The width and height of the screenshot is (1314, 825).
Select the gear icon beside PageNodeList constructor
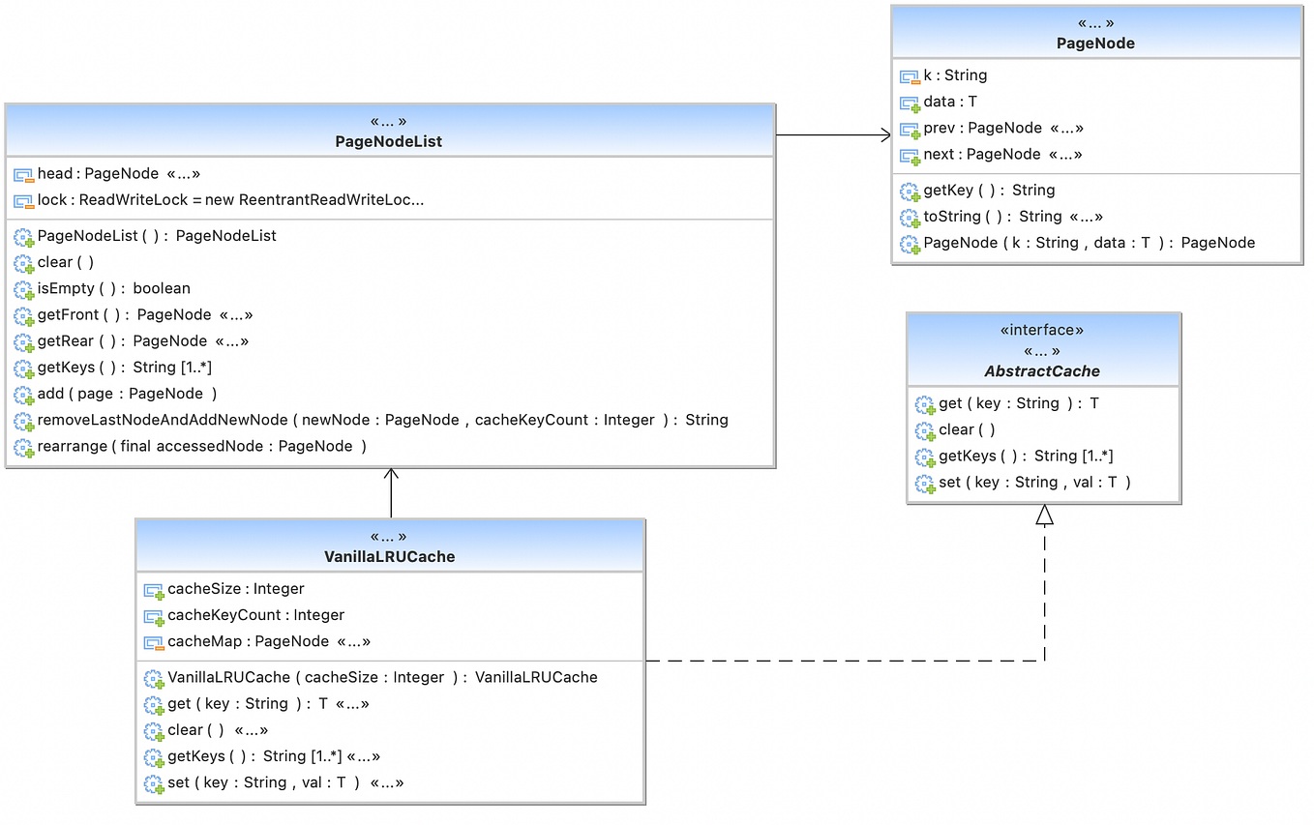[x=22, y=236]
